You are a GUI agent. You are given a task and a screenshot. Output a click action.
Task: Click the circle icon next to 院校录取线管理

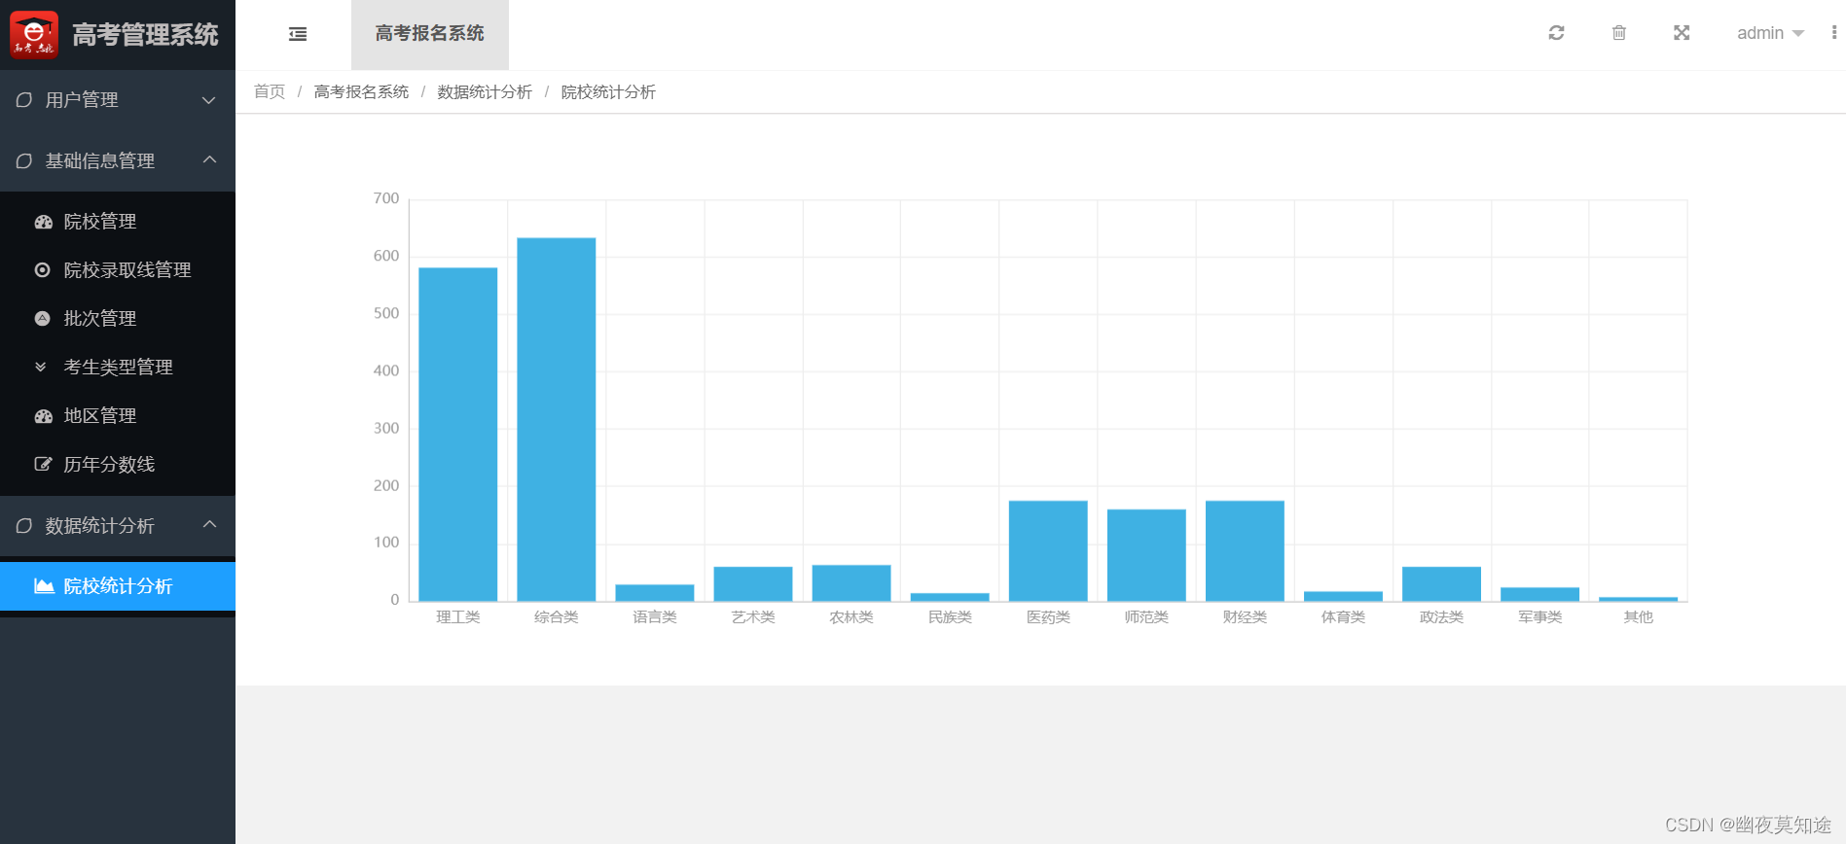point(42,270)
